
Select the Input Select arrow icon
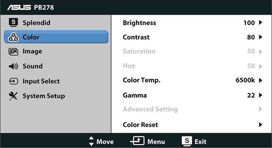[x=13, y=81]
